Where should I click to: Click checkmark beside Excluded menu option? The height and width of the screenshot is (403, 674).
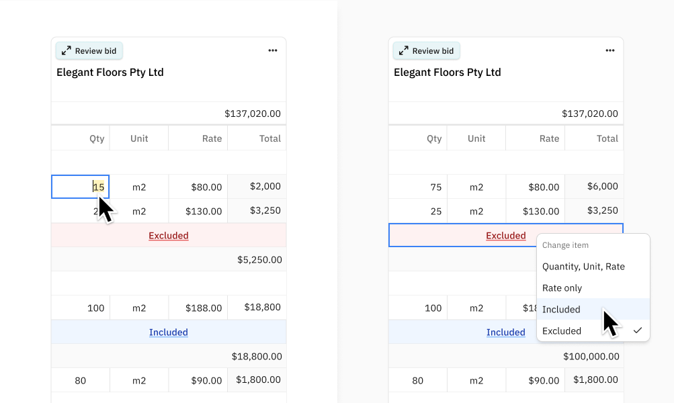click(x=638, y=330)
